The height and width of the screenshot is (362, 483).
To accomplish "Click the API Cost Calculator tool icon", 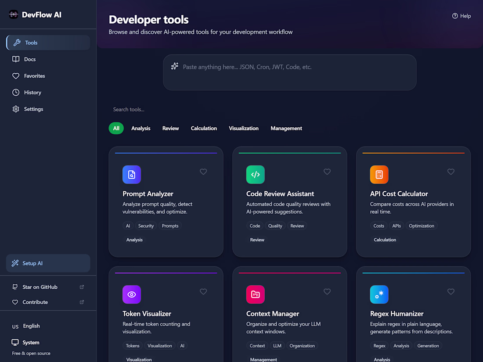I will 379,175.
